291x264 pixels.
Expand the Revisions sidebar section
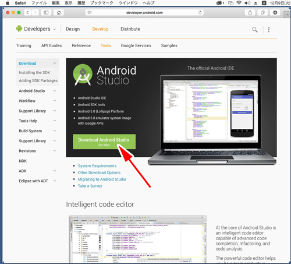point(55,151)
